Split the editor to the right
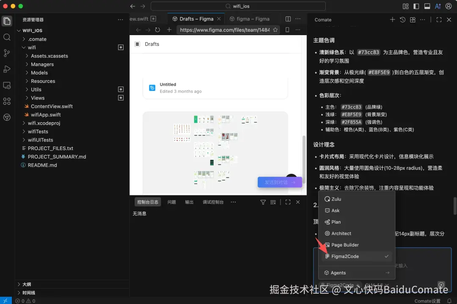 [288, 19]
